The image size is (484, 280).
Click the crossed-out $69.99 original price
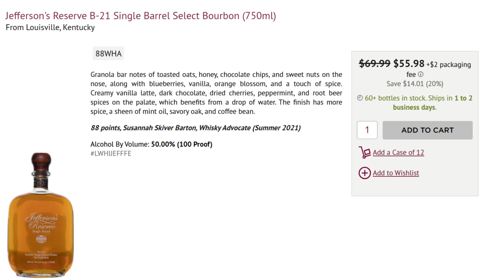375,64
